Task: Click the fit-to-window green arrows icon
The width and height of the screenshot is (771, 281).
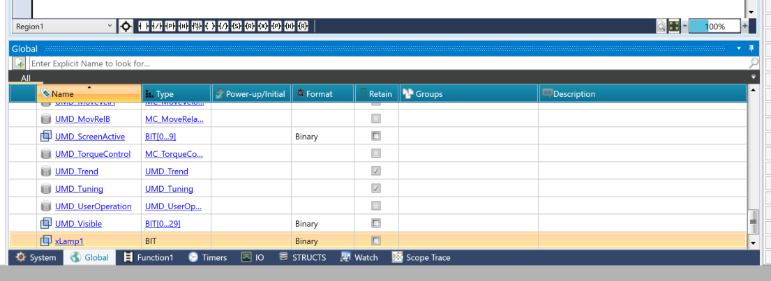Action: click(674, 26)
